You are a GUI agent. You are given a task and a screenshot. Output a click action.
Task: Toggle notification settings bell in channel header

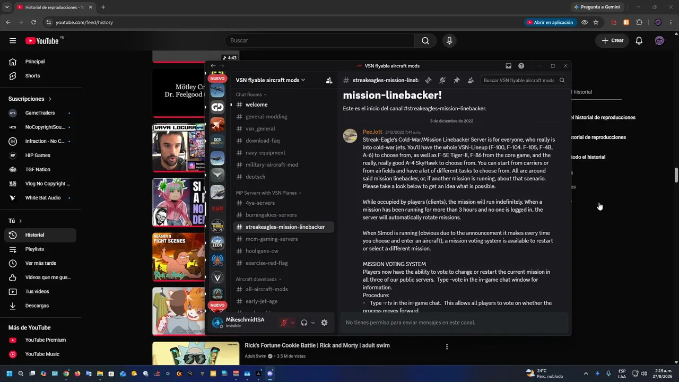pos(442,80)
